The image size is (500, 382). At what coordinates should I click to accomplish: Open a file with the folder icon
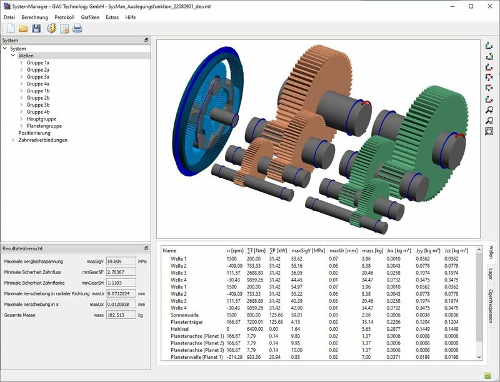tap(23, 28)
